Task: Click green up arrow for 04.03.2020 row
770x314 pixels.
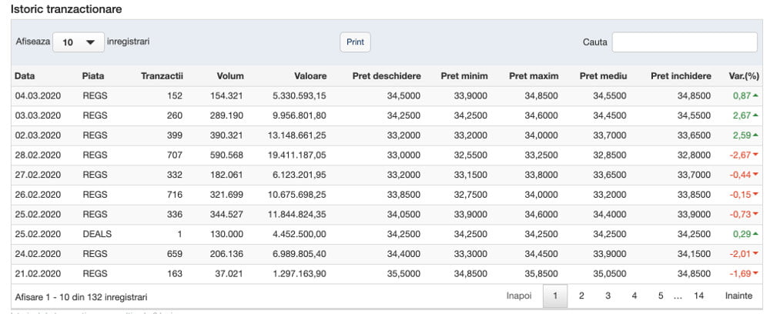Action: [755, 95]
